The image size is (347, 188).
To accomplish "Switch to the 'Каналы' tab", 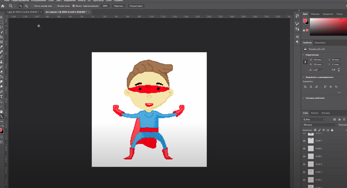I will 314,113.
